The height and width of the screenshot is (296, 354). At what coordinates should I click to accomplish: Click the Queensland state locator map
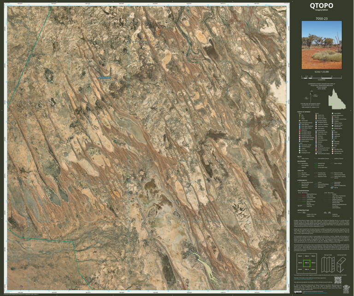click(x=337, y=99)
